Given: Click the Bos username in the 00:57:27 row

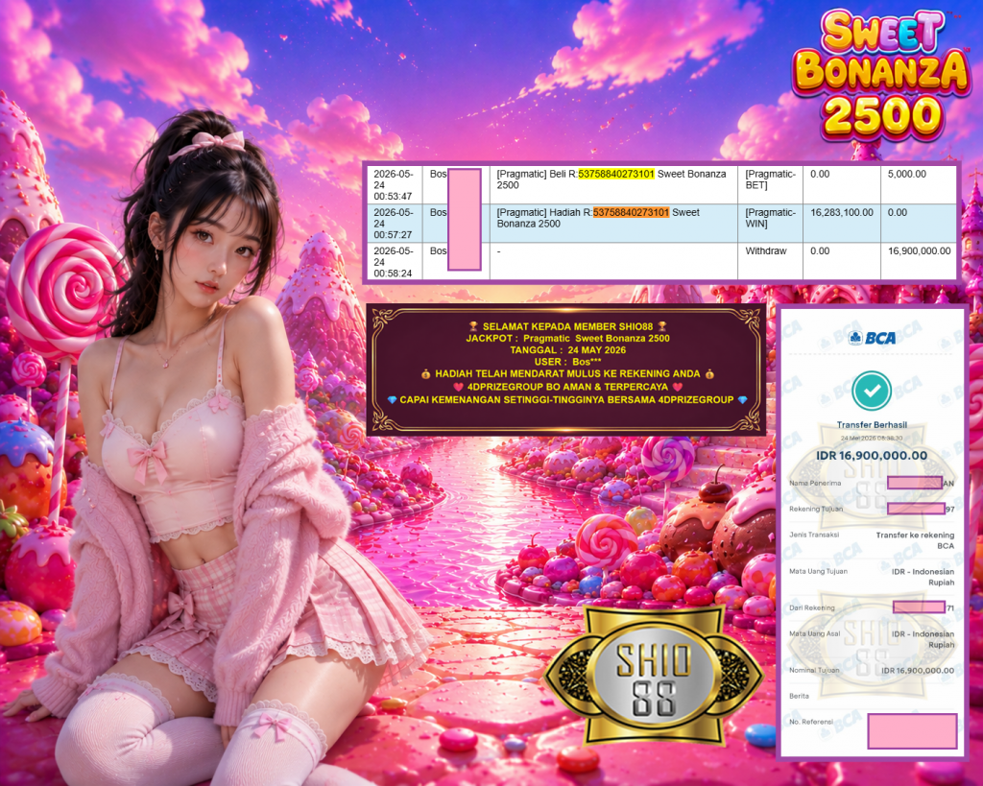Looking at the screenshot, I should (x=438, y=212).
